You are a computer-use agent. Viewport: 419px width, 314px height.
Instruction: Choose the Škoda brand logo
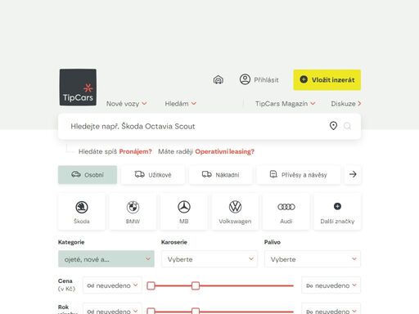pyautogui.click(x=82, y=207)
